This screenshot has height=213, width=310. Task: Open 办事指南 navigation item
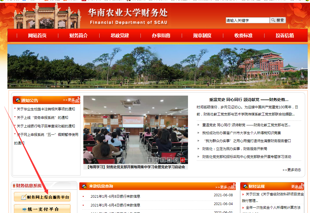(x=161, y=35)
